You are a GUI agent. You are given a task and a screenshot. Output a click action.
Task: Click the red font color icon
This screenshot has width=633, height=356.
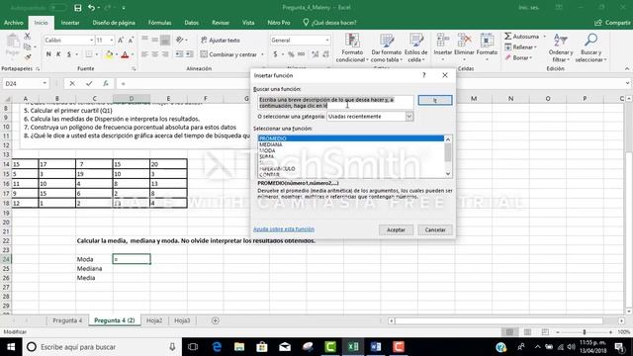click(x=125, y=54)
